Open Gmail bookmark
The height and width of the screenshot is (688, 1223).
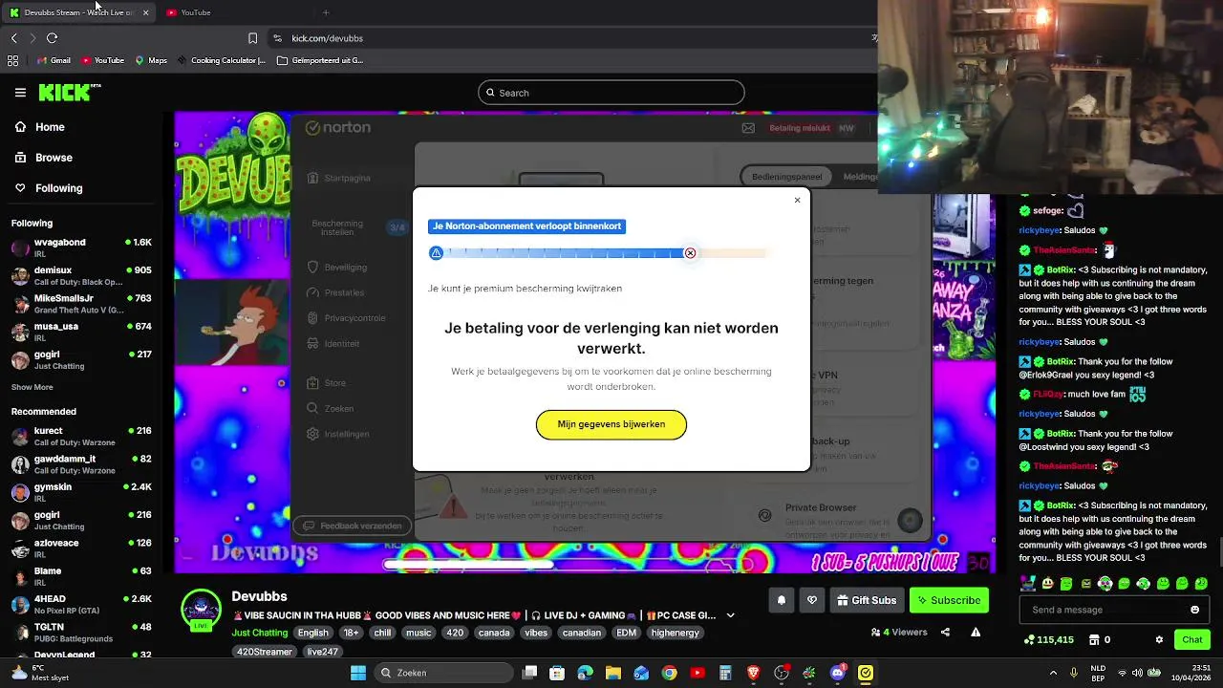(54, 60)
